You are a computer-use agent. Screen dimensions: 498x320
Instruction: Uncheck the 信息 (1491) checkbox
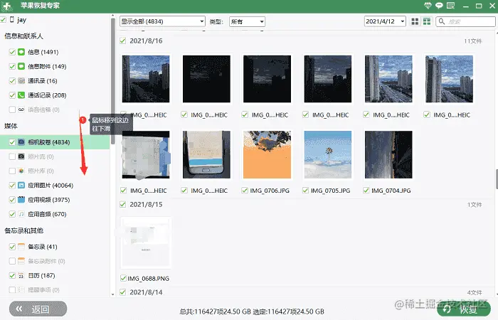point(12,52)
